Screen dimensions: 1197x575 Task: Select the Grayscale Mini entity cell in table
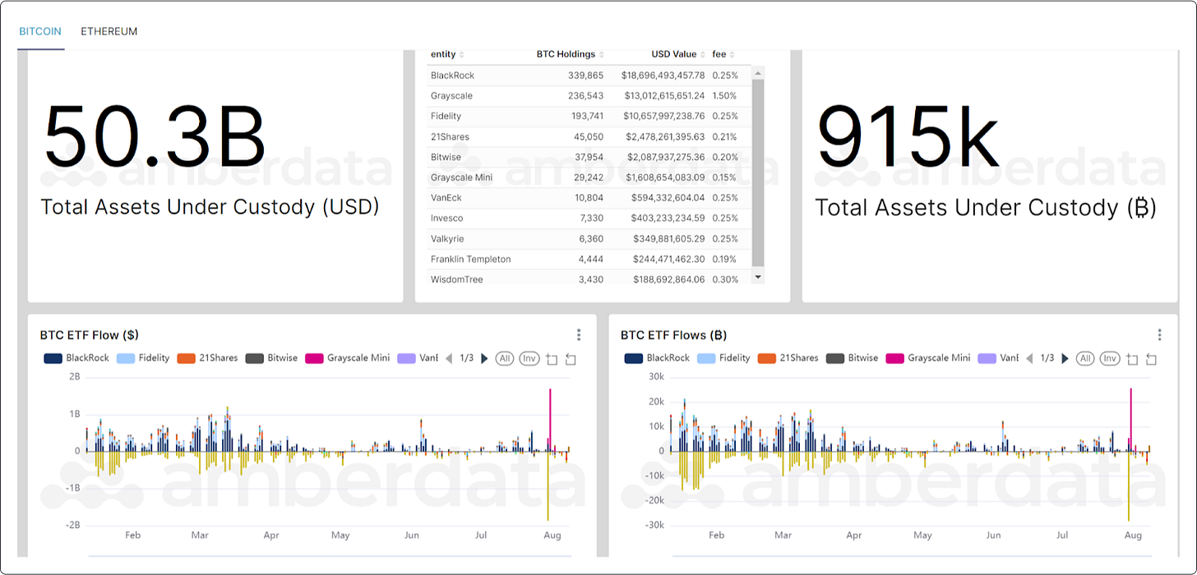click(460, 177)
